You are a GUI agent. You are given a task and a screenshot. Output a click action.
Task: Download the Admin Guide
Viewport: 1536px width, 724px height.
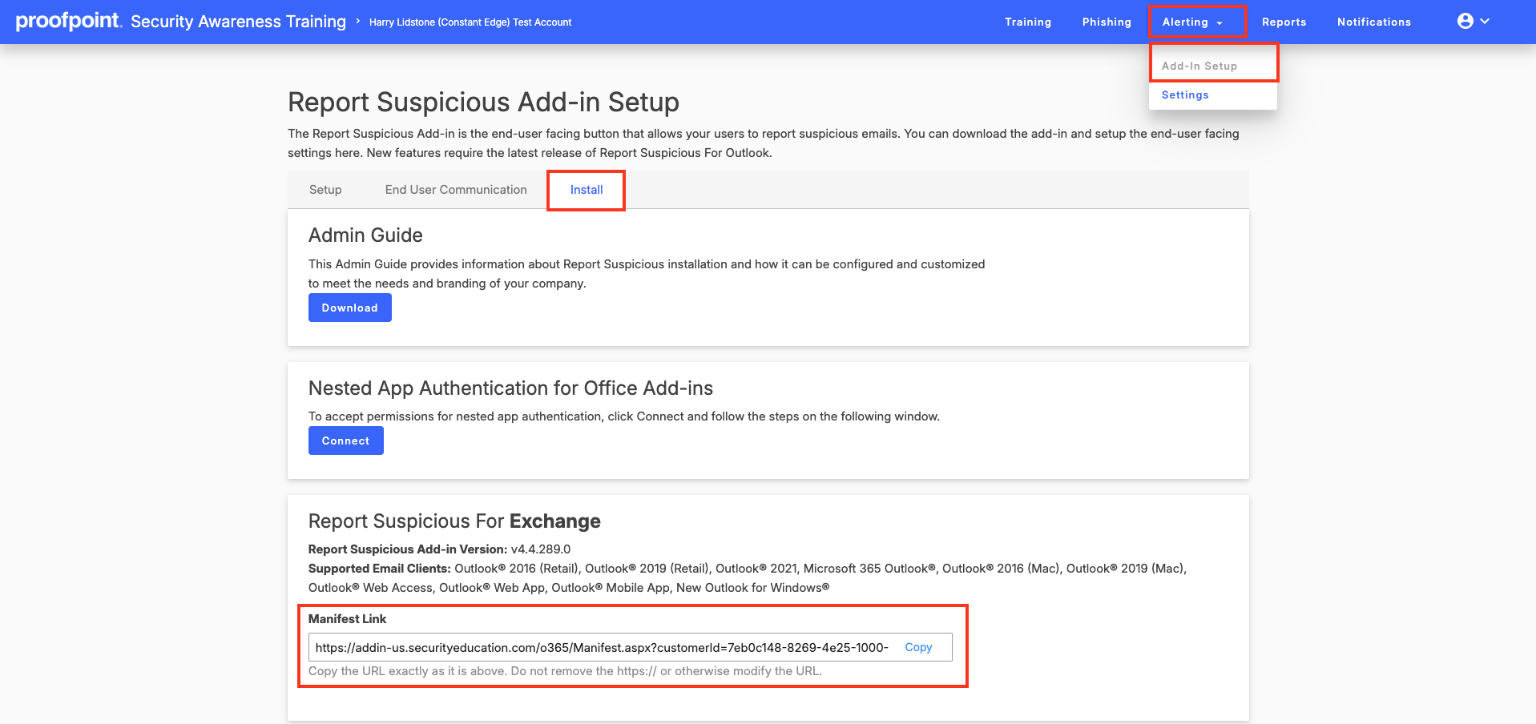click(x=350, y=308)
